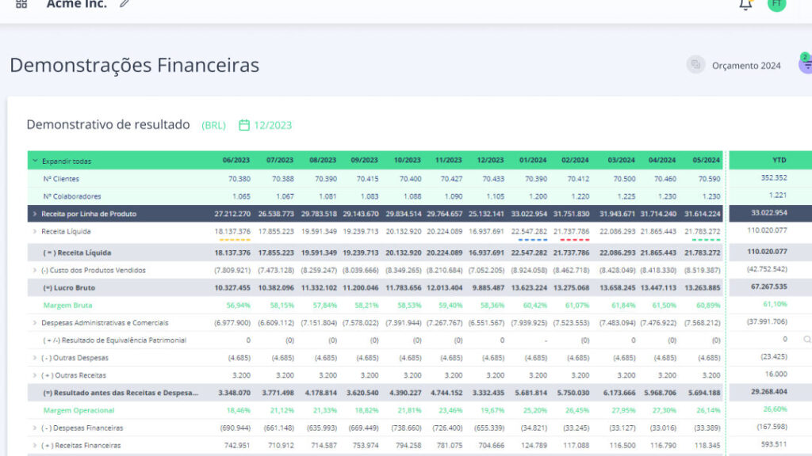Screen dimensions: 812x456
Task: Select the Orçamento 2024 scenario label
Action: pyautogui.click(x=745, y=66)
